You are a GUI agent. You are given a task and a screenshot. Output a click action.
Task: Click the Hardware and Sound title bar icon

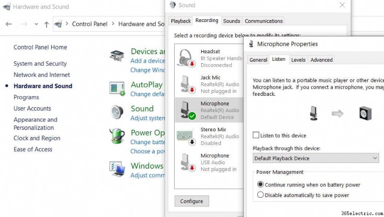coord(7,7)
